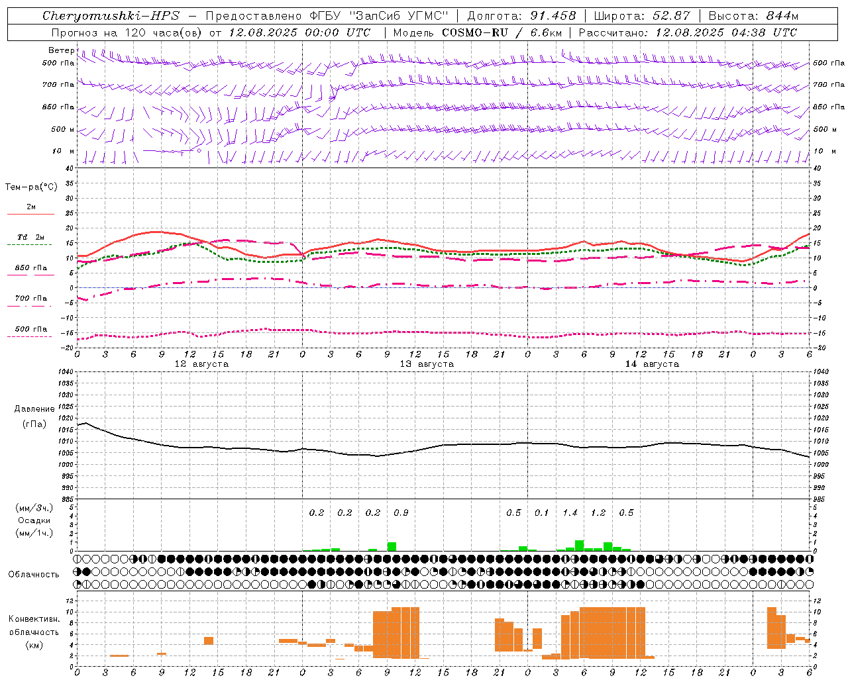Click the precipitation value 1.4
Image resolution: width=848 pixels, height=678 pixels.
[570, 512]
